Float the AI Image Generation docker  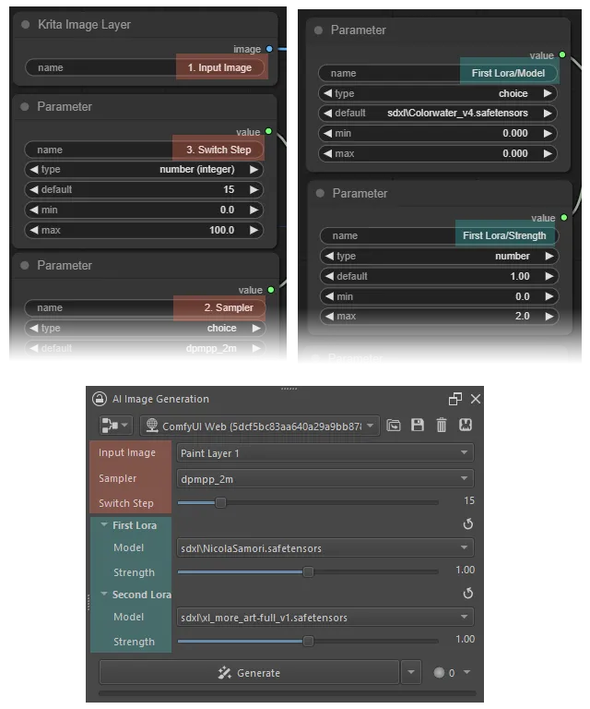(455, 399)
